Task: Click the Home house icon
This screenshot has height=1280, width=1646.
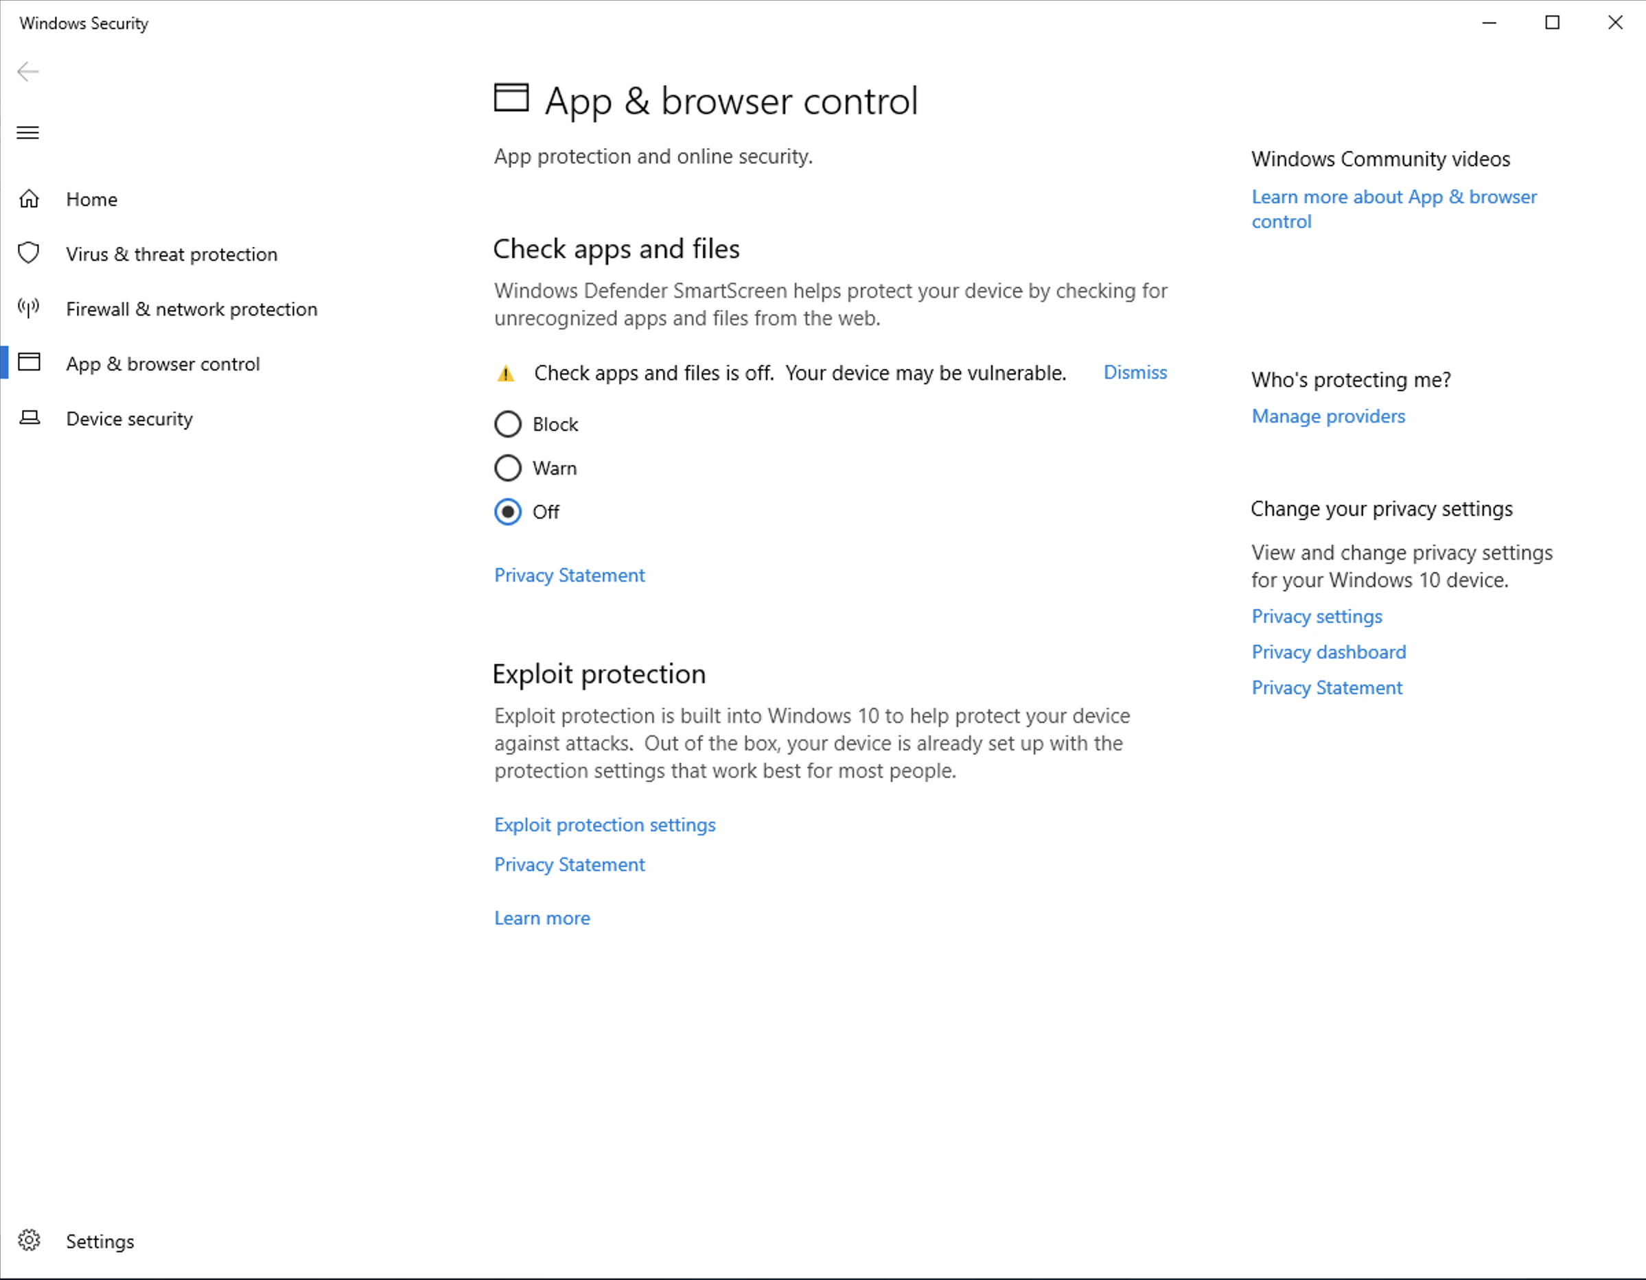Action: [x=30, y=199]
